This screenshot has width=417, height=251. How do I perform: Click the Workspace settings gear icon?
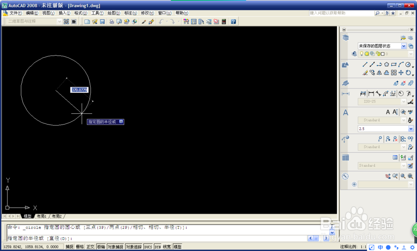click(66, 22)
